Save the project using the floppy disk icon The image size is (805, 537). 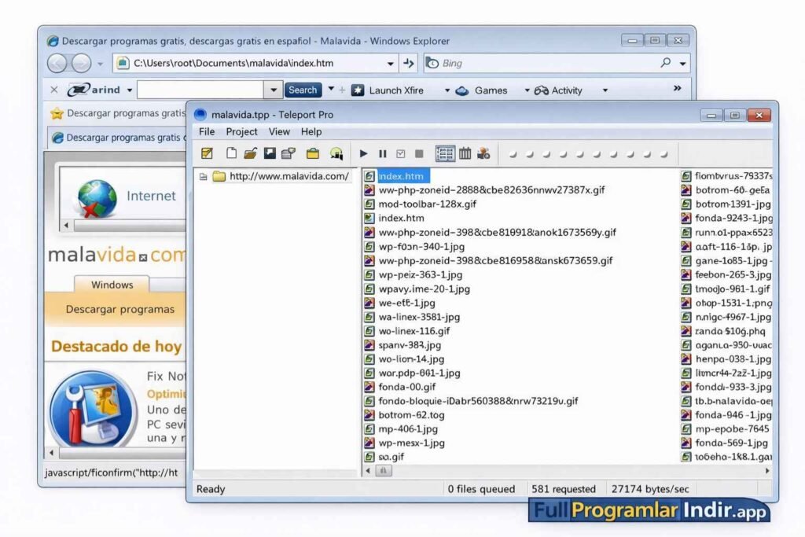[x=270, y=154]
